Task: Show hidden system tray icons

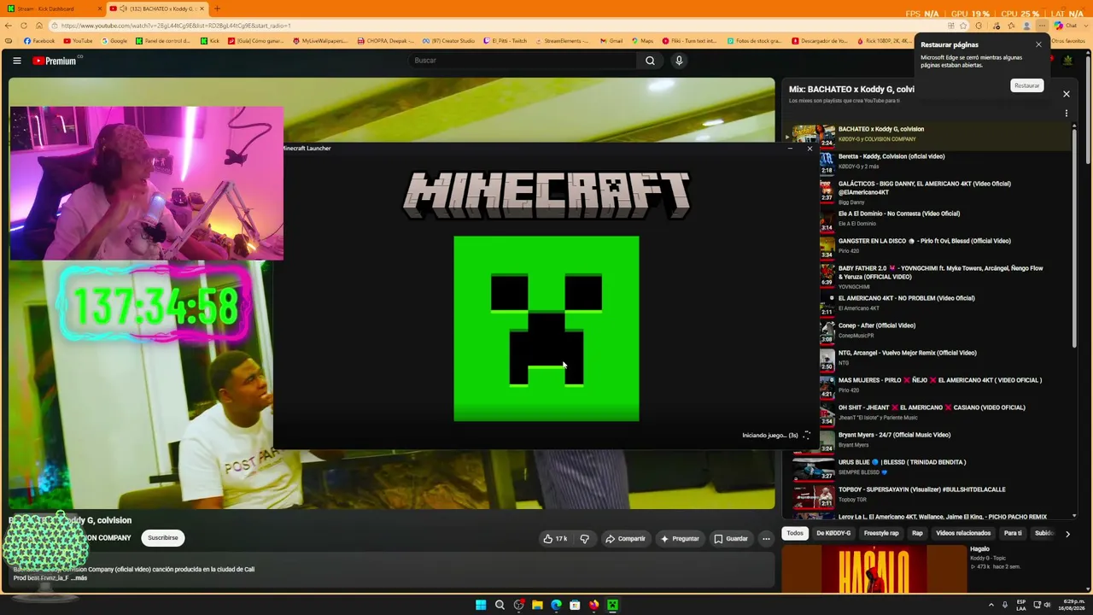Action: point(991,605)
